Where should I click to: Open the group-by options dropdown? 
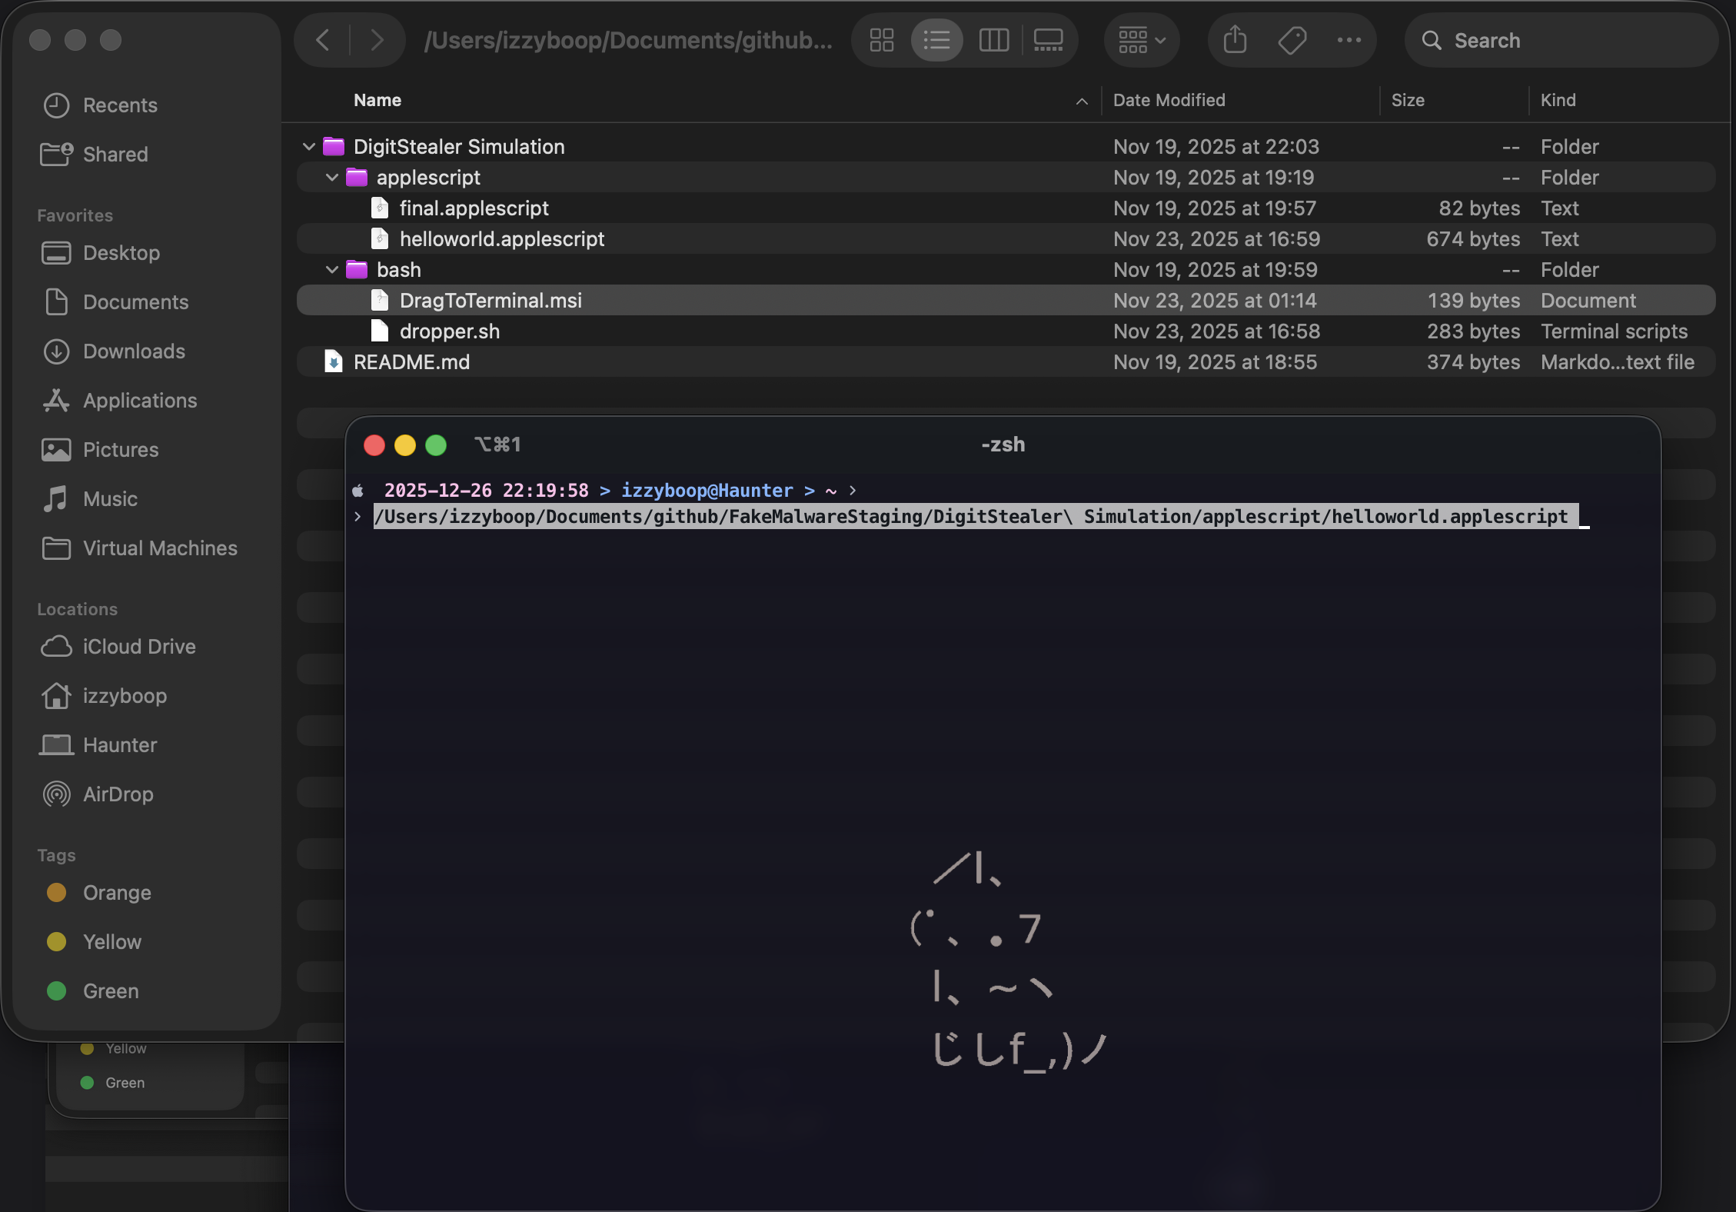point(1142,40)
